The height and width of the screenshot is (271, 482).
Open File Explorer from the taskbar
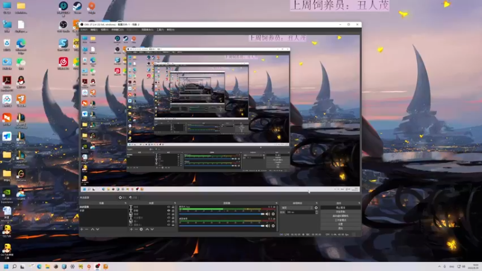tap(48, 266)
